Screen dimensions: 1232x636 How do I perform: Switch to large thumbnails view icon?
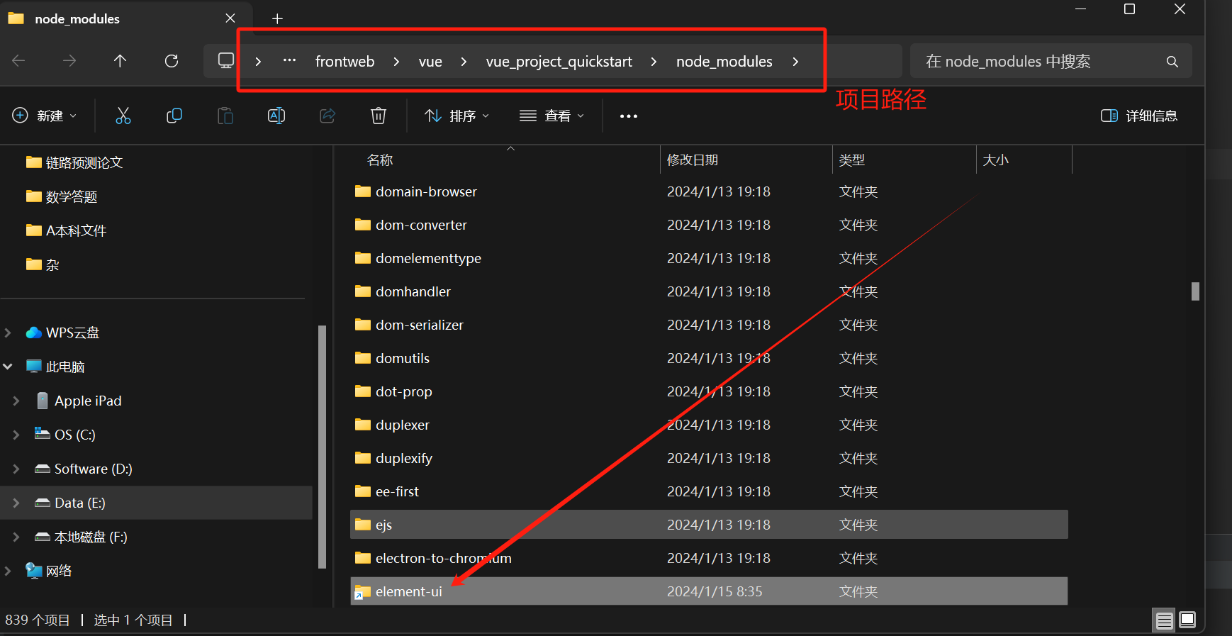1187,620
